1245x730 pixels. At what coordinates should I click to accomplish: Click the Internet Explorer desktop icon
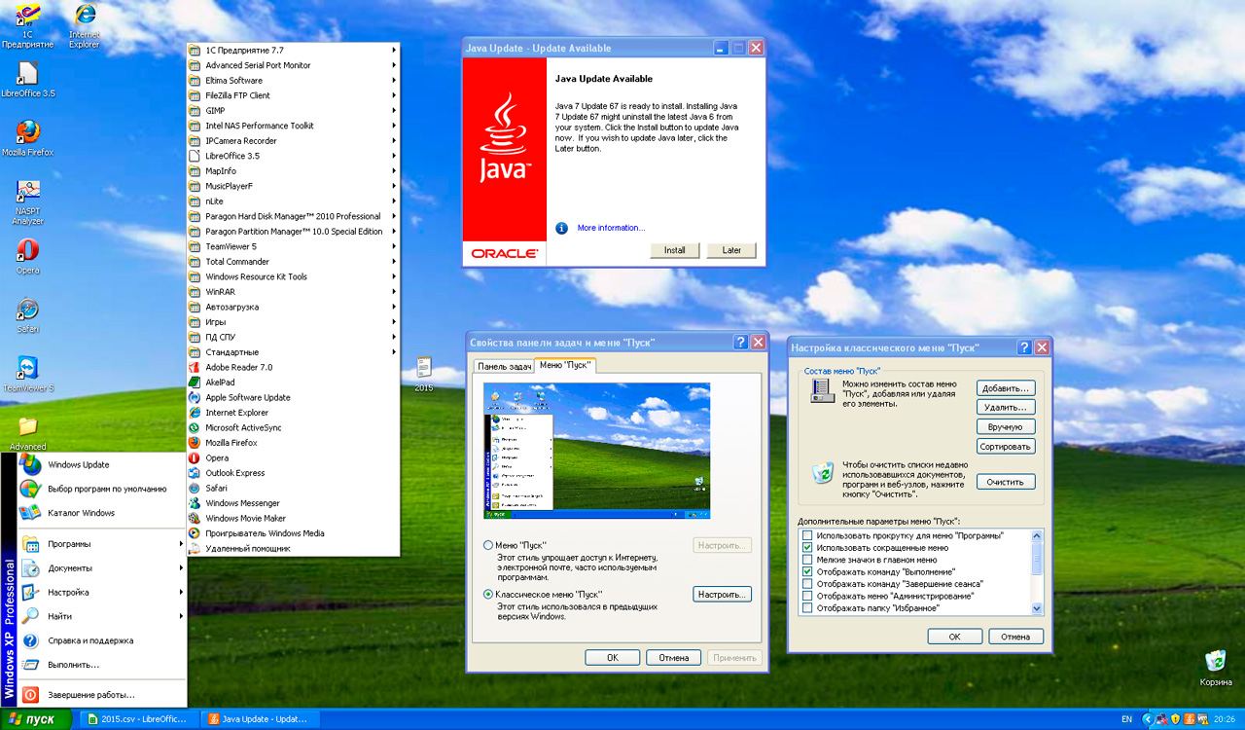point(85,17)
